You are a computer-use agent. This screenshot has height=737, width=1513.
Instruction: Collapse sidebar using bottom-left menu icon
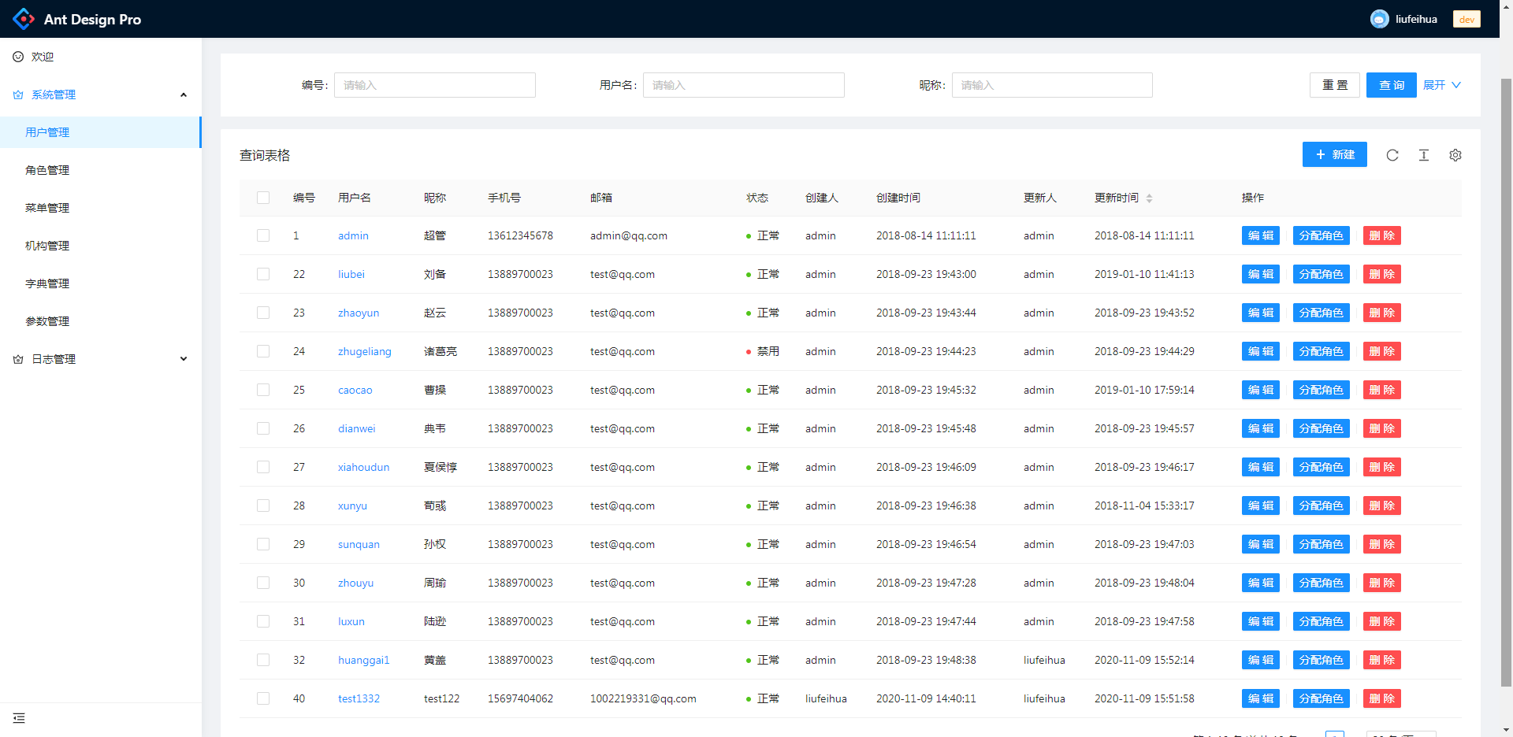pyautogui.click(x=19, y=718)
